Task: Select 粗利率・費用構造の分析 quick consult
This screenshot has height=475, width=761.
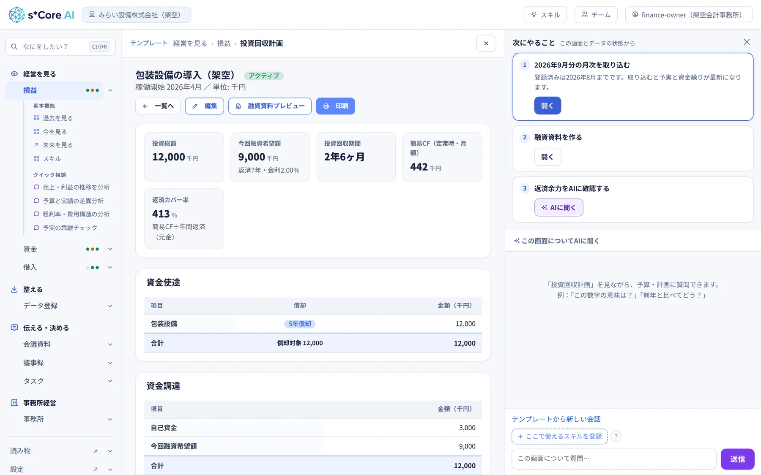Action: click(76, 214)
